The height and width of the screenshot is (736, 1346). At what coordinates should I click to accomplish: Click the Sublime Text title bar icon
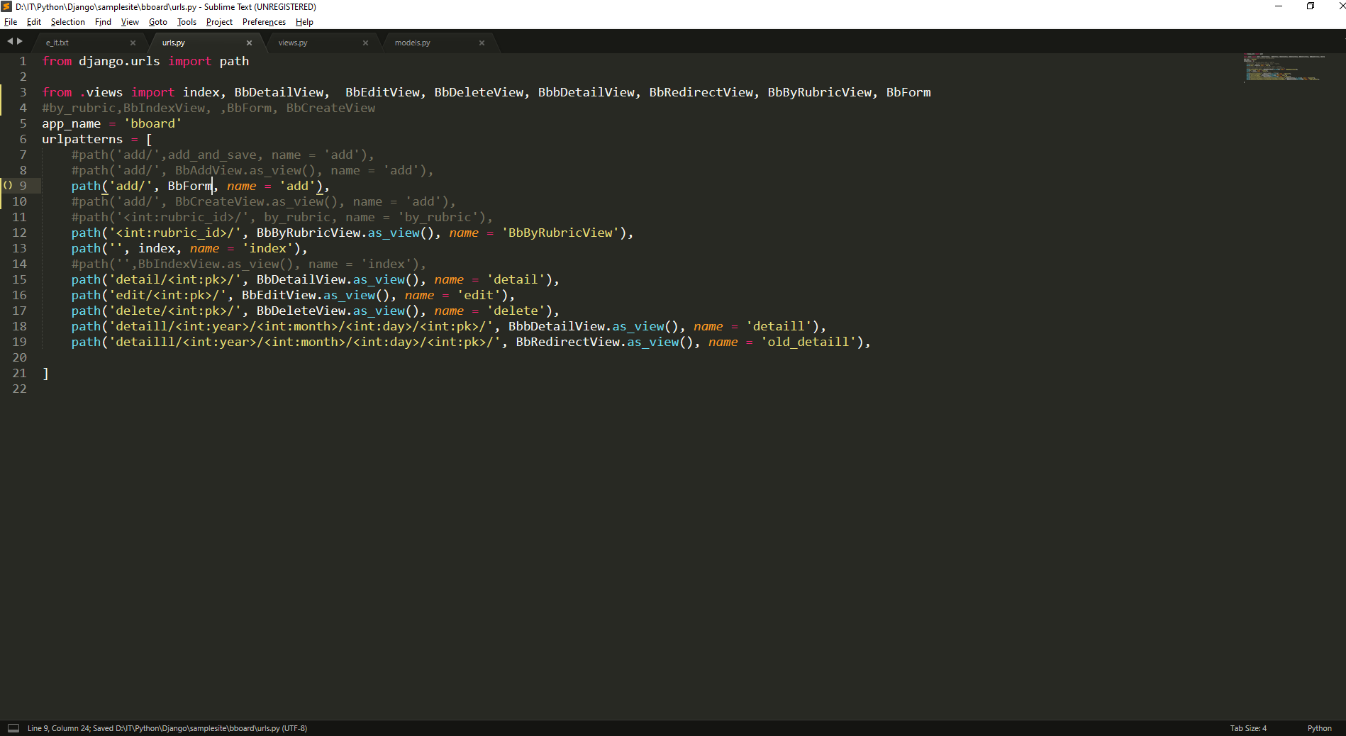click(x=6, y=6)
